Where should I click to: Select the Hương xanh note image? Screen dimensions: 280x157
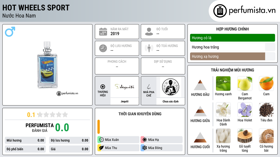click(223, 83)
